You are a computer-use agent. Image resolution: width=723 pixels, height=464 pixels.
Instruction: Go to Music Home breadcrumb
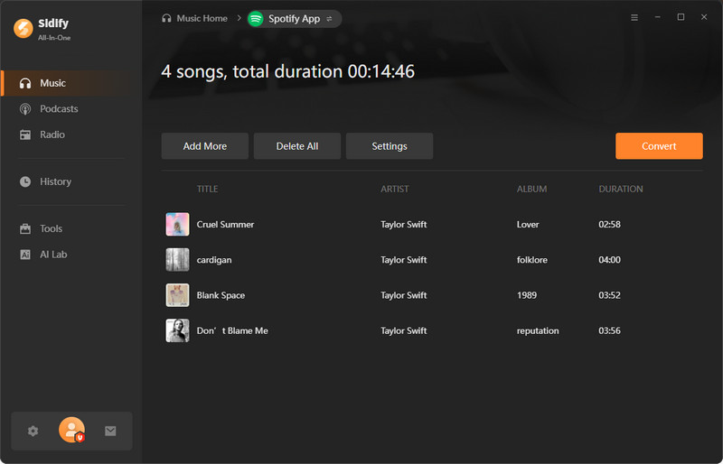(202, 18)
